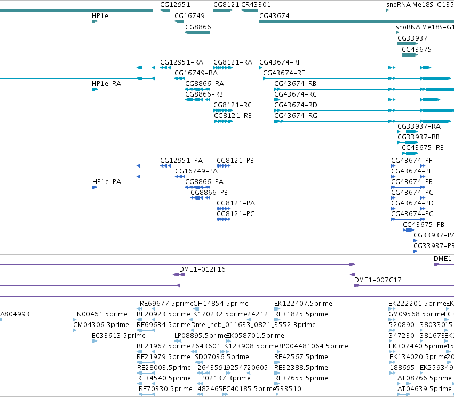Click protein CG43675-PB label

424,225
